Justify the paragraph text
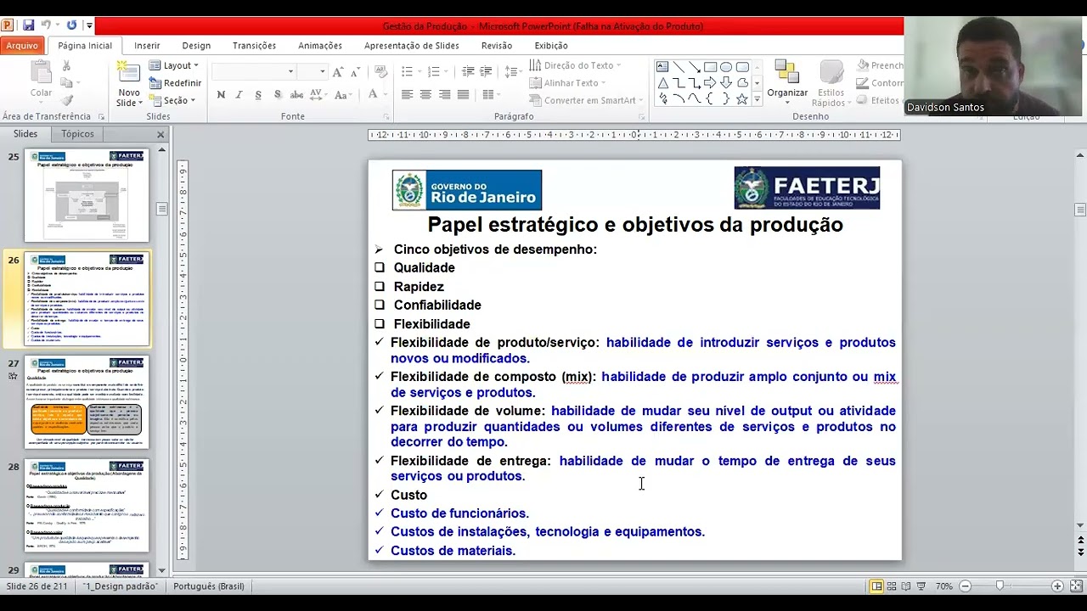The width and height of the screenshot is (1087, 611). click(463, 94)
